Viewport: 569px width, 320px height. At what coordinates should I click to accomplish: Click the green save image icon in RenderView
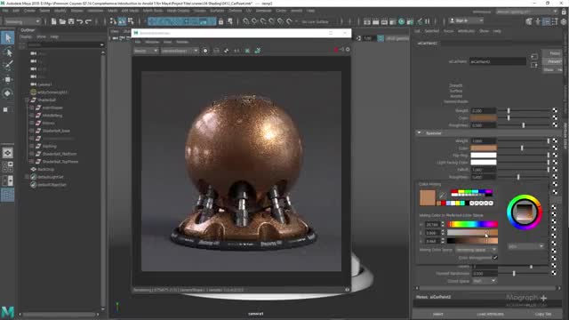point(257,51)
